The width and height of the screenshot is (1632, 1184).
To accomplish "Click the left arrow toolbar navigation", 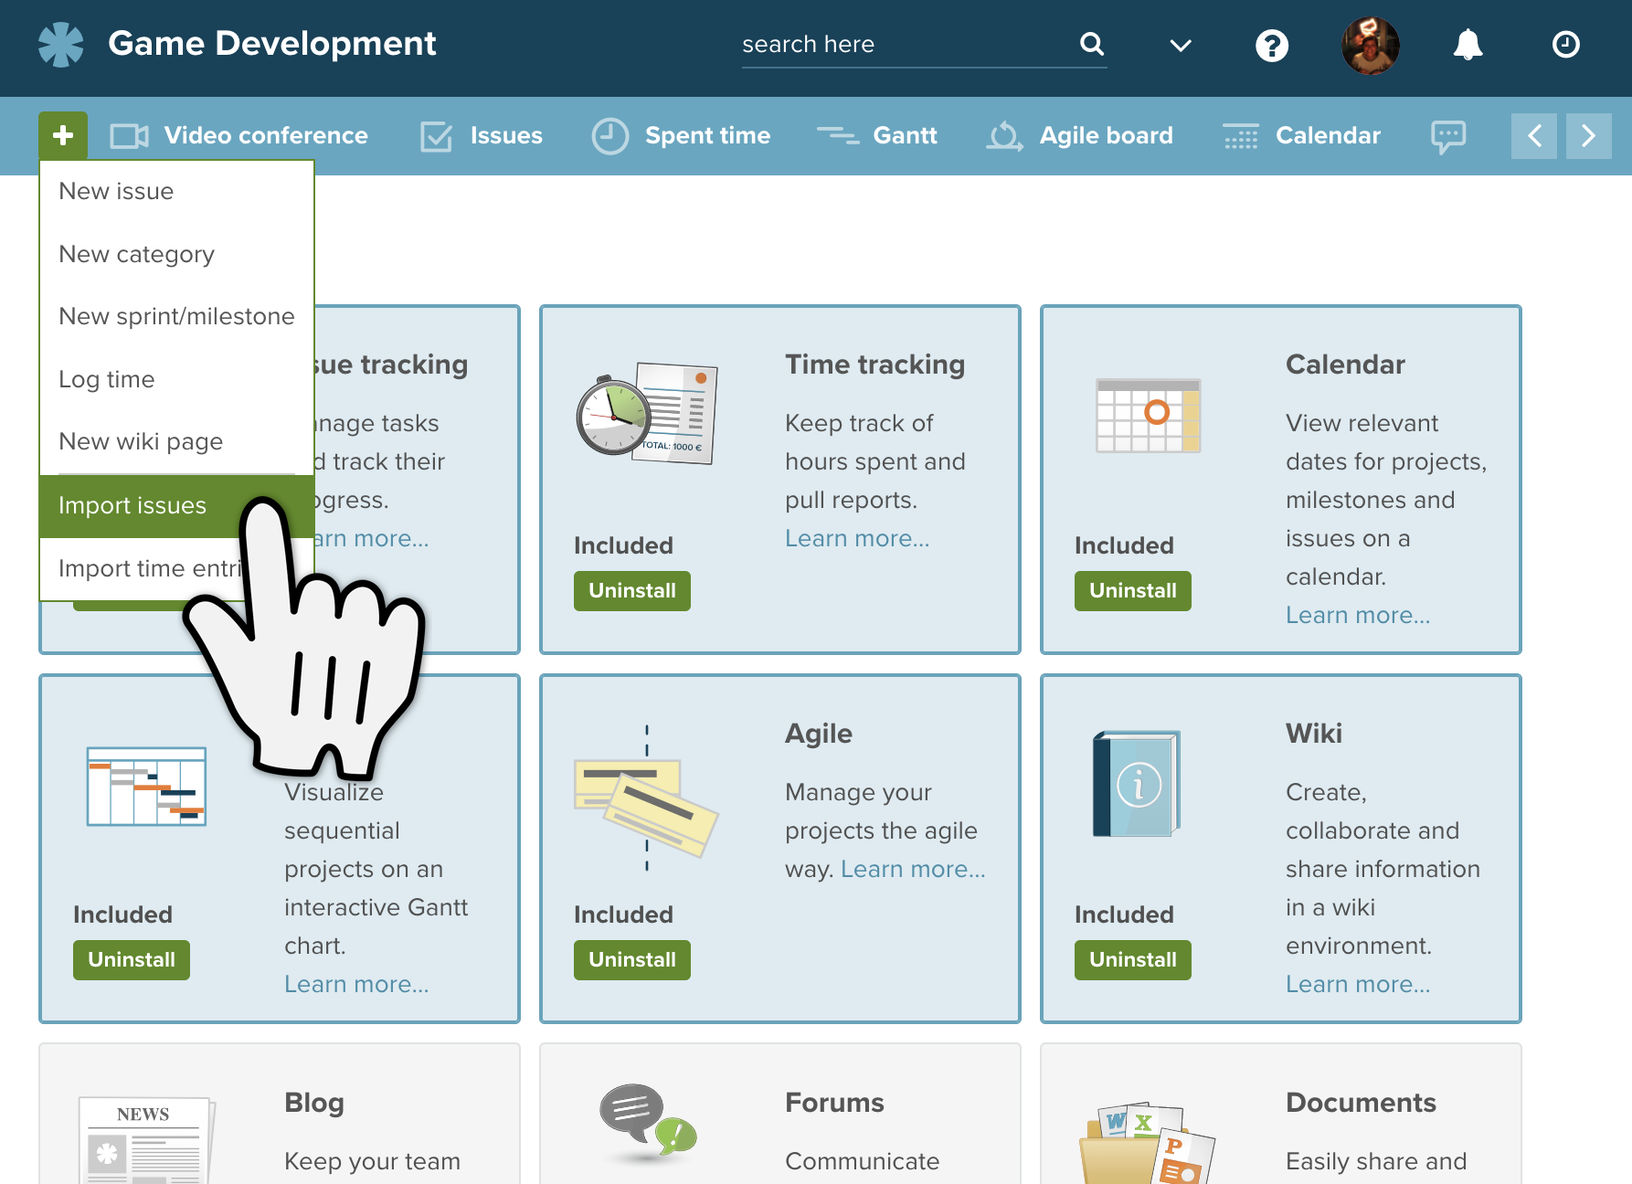I will tap(1534, 136).
